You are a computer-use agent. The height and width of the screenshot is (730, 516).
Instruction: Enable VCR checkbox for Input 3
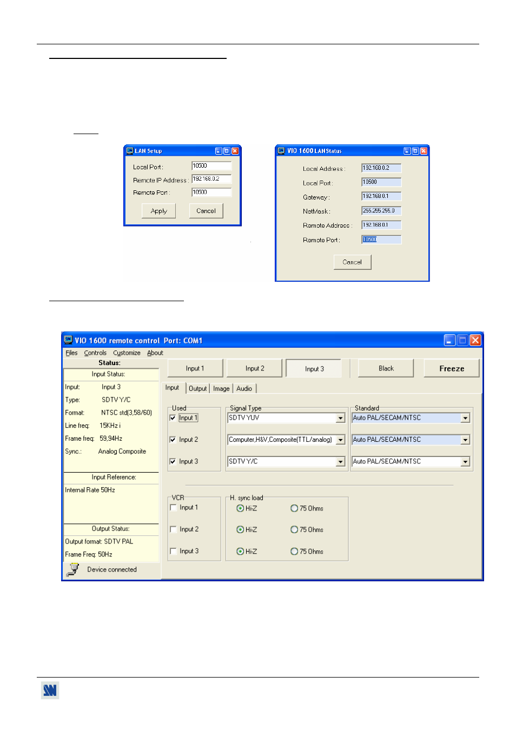[x=174, y=551]
